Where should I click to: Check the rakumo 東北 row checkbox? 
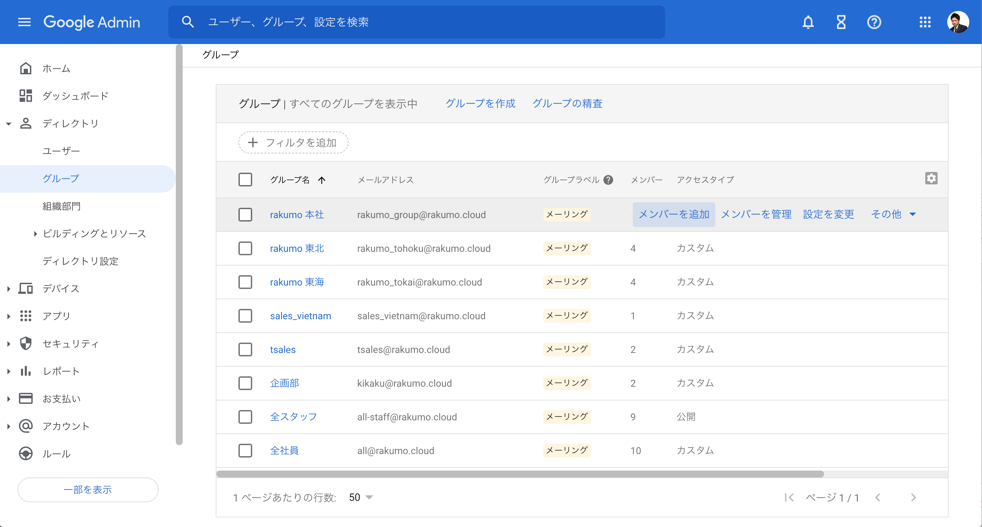(x=245, y=248)
